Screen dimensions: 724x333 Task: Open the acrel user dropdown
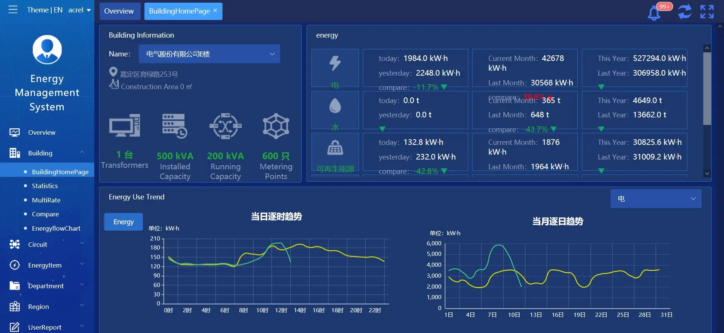(80, 10)
